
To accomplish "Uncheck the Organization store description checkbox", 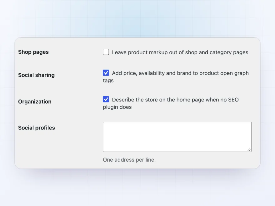I will point(106,99).
